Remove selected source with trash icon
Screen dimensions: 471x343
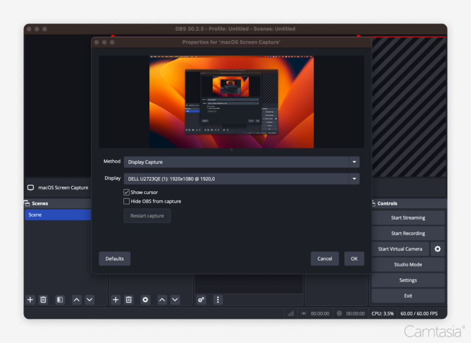tap(129, 299)
